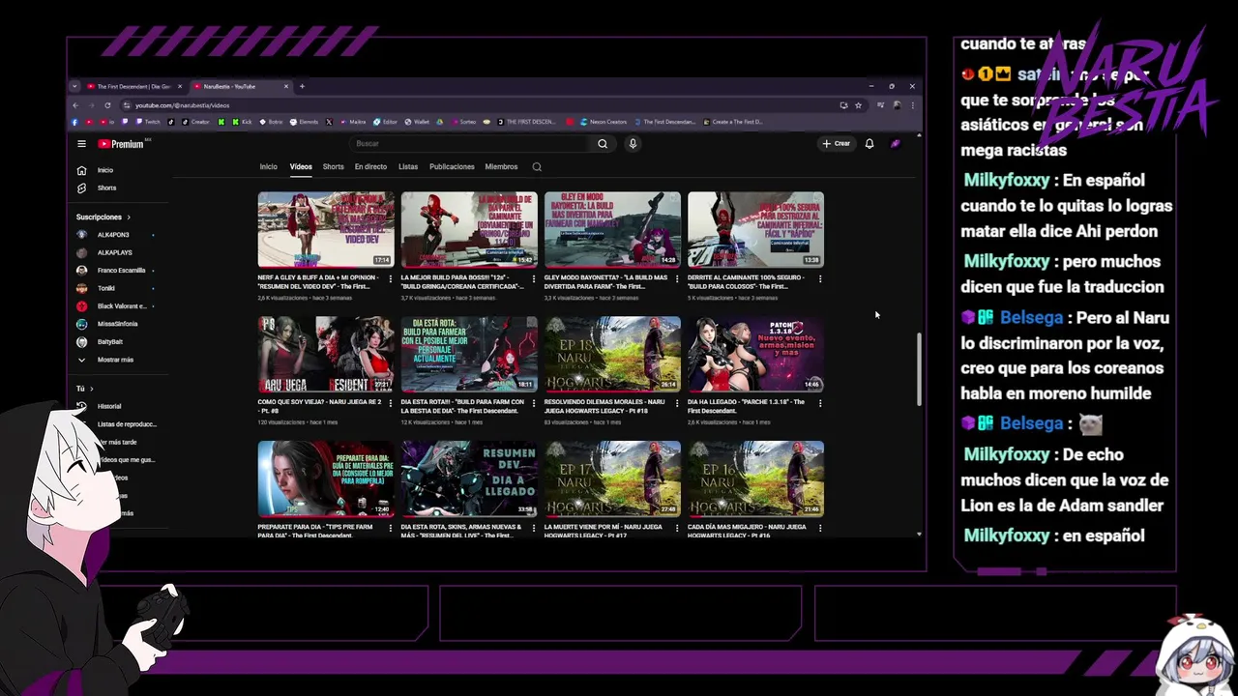Open the tab search dropdown in browser
Screen dimensions: 1238x696
tap(74, 86)
